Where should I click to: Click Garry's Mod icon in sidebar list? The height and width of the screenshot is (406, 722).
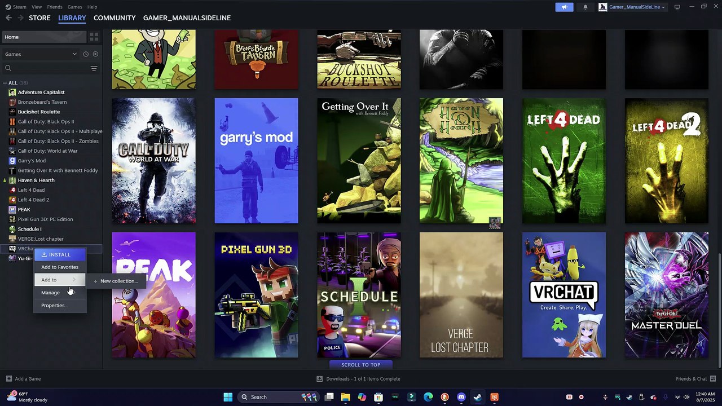[x=12, y=161]
